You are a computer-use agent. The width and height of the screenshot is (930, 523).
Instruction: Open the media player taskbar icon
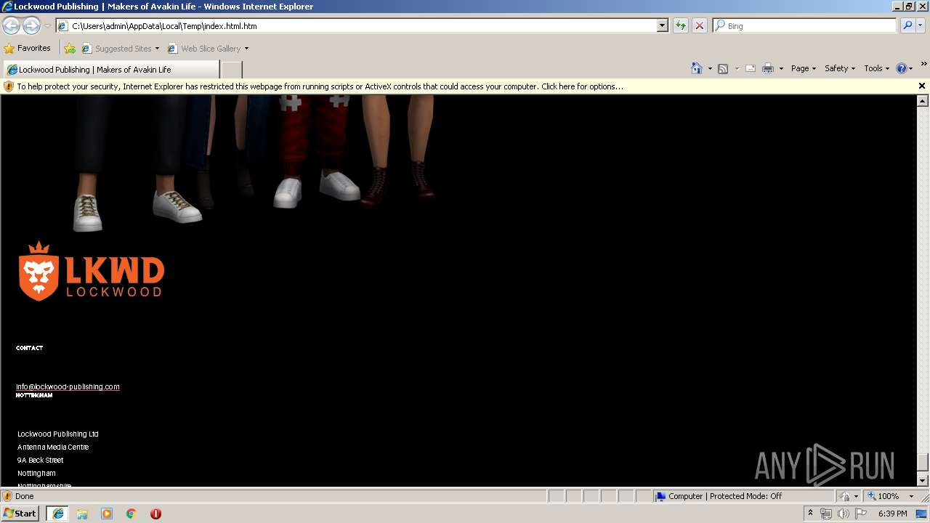coord(107,514)
